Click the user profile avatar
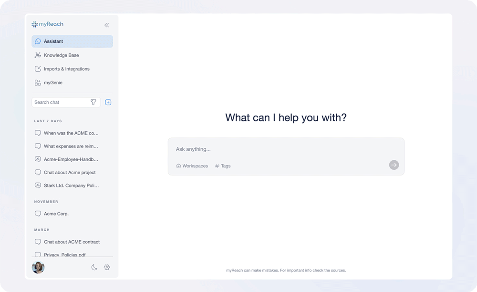This screenshot has height=292, width=477. (38, 267)
